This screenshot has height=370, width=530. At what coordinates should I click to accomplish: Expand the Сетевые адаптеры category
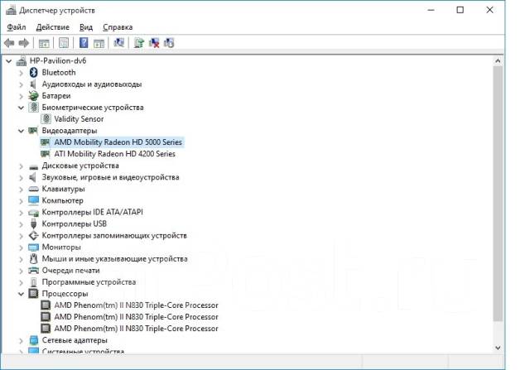tap(21, 340)
